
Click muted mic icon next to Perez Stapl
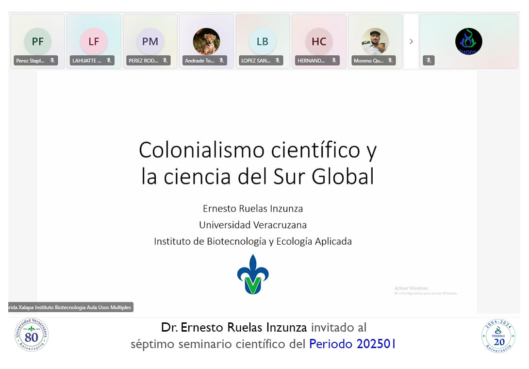52,61
